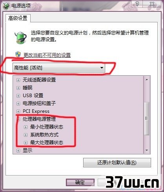164x192 pixels.
Task: Click the 确定 button
Action: pyautogui.click(x=80, y=182)
